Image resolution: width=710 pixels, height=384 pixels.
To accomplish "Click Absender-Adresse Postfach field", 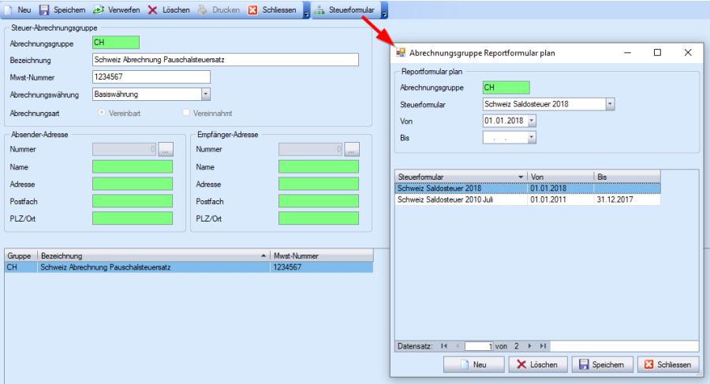I will (x=133, y=201).
